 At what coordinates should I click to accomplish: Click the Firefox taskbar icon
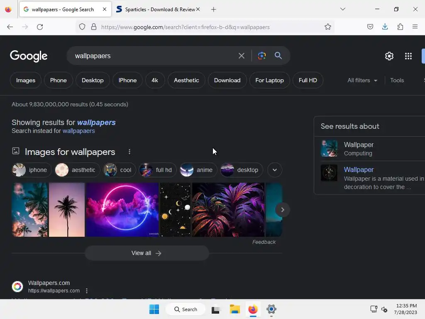253,309
